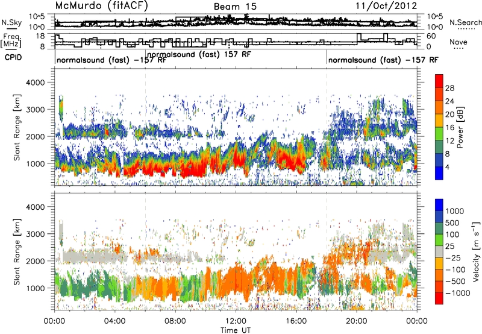Image resolution: width=482 pixels, height=334 pixels.
Task: Click the 500 value on Velocity colorbar
Action: click(452, 223)
